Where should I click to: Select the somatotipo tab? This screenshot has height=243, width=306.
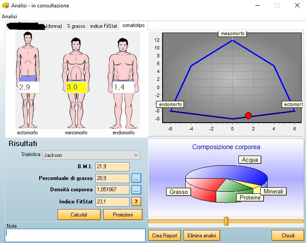tap(133, 25)
